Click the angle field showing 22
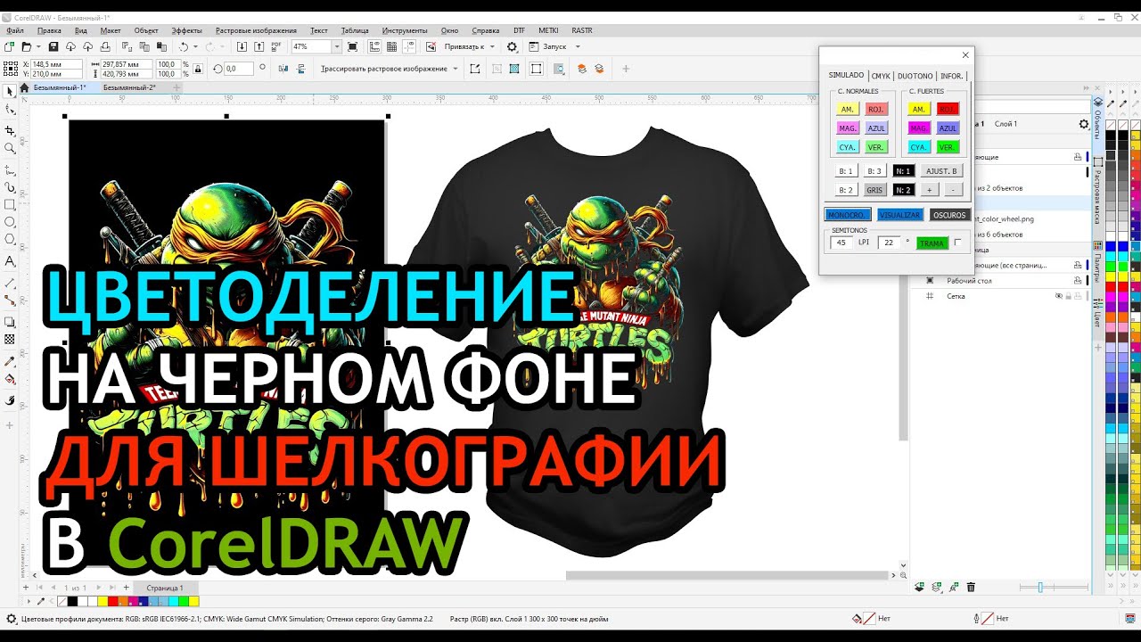The image size is (1141, 642). [x=889, y=243]
